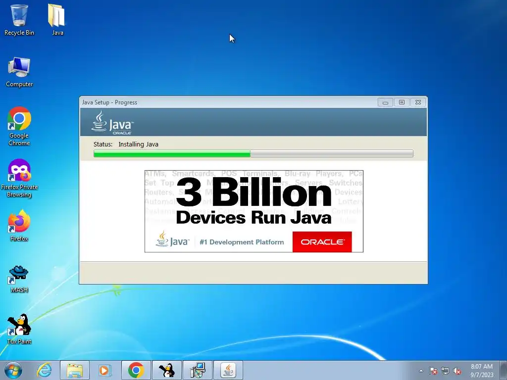Select the Computer desktop icon
The width and height of the screenshot is (507, 380).
[19, 72]
